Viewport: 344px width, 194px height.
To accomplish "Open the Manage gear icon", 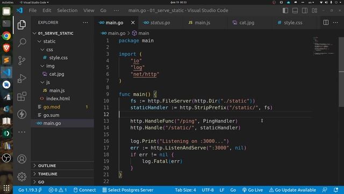I will [21, 177].
